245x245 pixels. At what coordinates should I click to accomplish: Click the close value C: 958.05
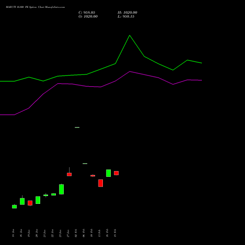(x=87, y=13)
